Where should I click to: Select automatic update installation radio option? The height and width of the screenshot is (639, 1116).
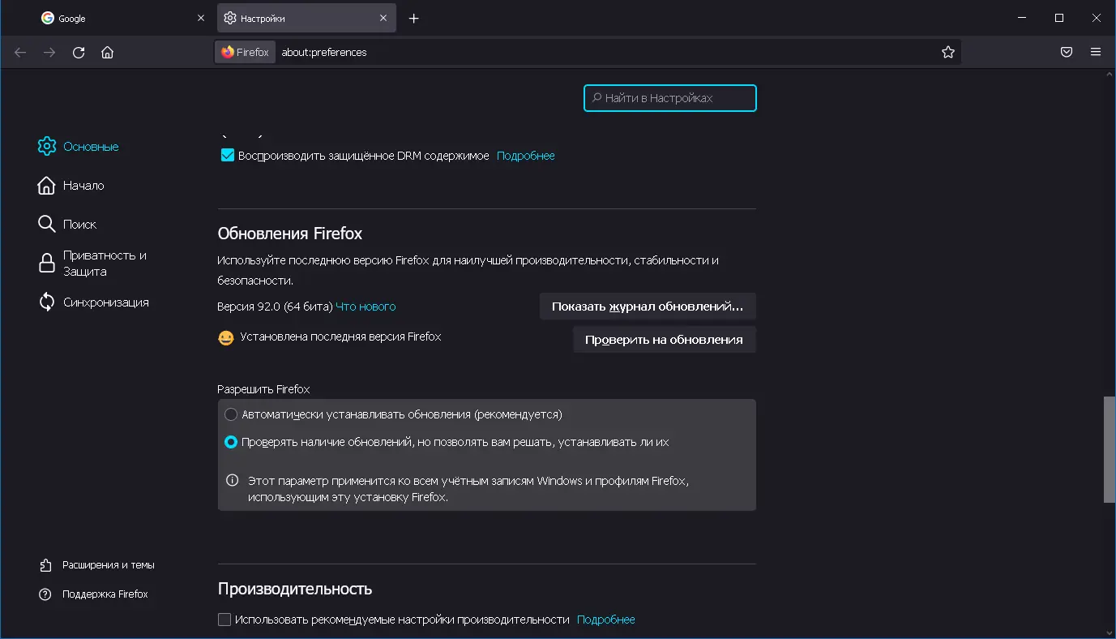click(231, 414)
